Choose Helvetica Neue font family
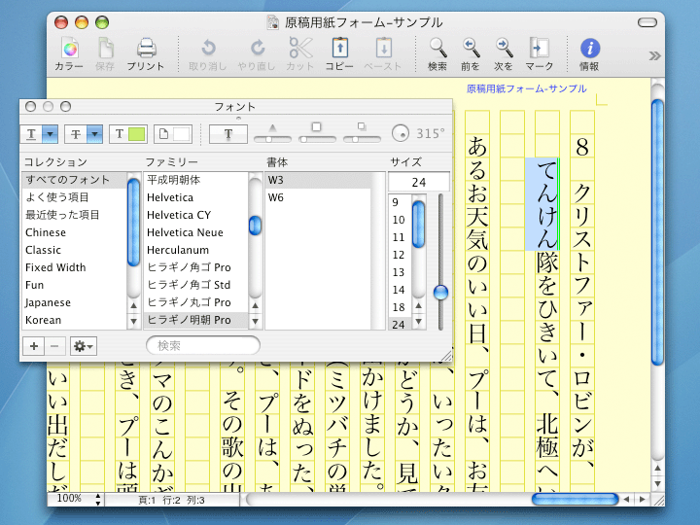Viewport: 700px width, 525px height. 195,232
